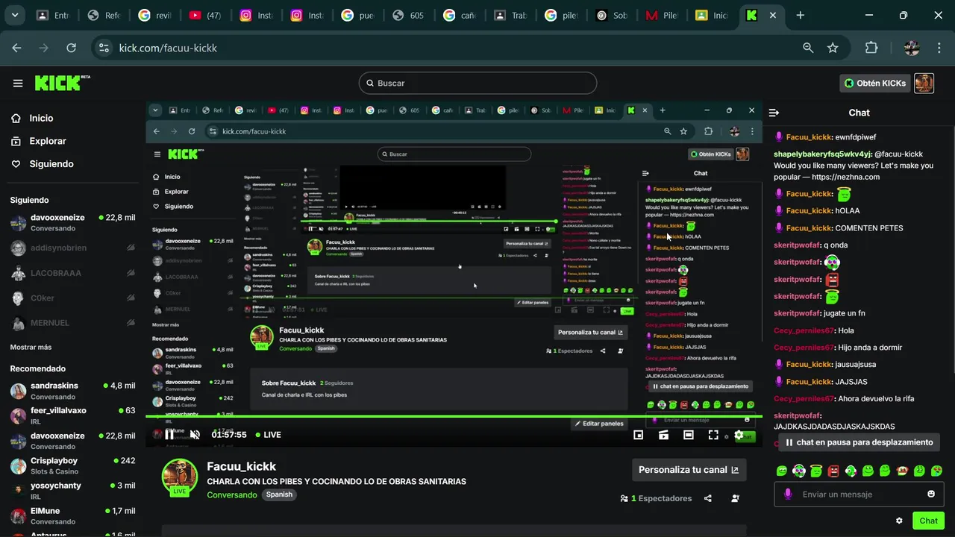Click Personaliza tu canal button

(x=689, y=470)
